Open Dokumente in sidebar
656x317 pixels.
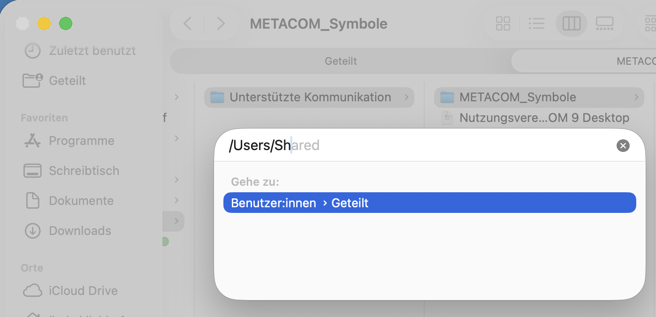[81, 201]
